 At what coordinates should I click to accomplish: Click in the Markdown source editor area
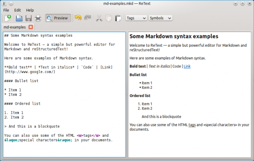pos(64,95)
